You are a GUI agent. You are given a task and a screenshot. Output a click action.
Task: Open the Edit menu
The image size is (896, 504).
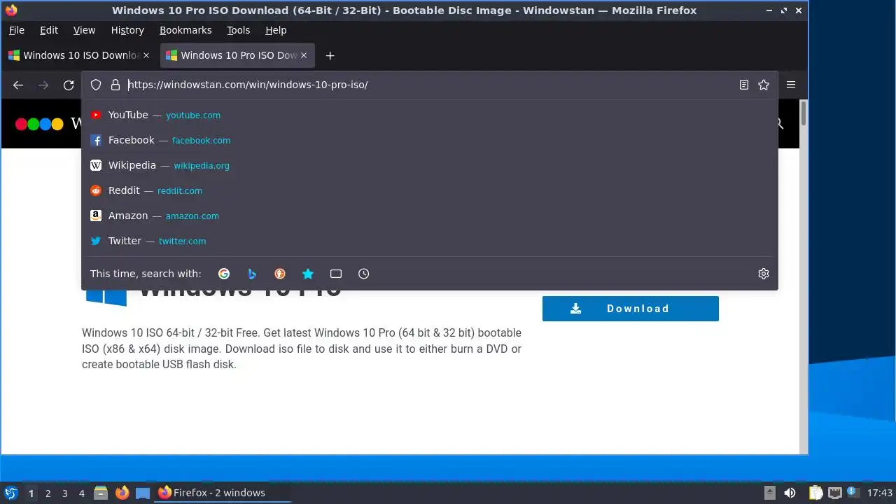[49, 30]
